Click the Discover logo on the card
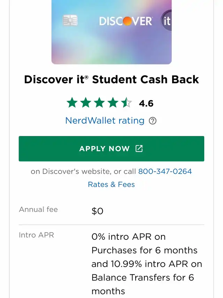The width and height of the screenshot is (223, 298). pos(125,21)
